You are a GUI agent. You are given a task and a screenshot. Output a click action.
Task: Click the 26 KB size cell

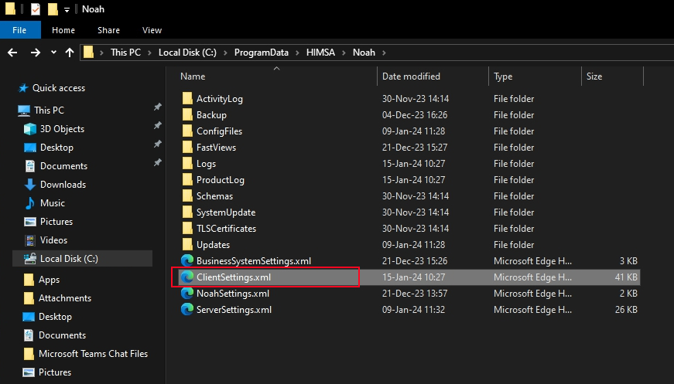626,310
